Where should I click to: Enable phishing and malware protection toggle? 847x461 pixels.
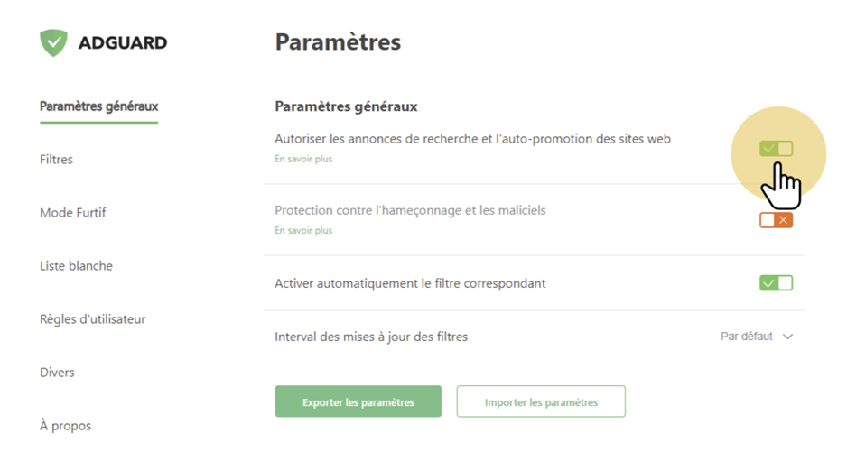776,220
